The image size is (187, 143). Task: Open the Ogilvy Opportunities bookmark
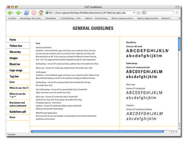click(148, 18)
